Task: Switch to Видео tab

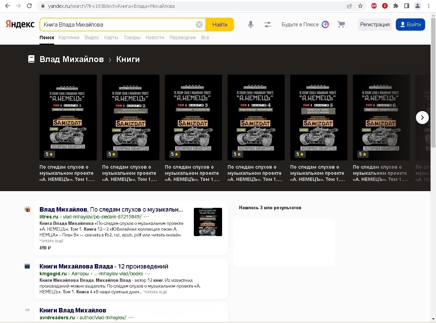Action: (92, 37)
